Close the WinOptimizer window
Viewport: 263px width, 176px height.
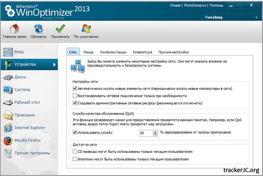tap(251, 5)
